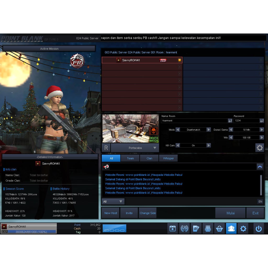Select the Clan chat tab

(149, 158)
